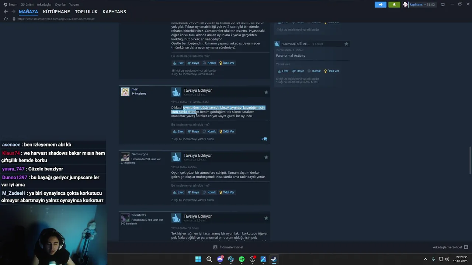Vote Hayır on meri's review
This screenshot has height=265, width=472.
click(x=193, y=131)
